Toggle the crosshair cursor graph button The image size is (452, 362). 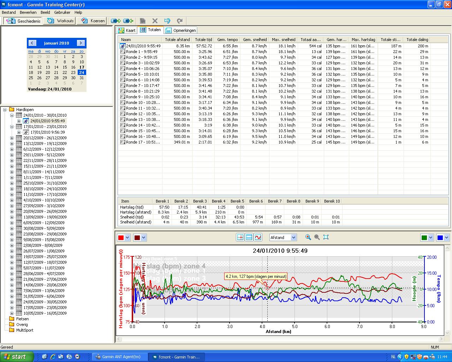(240, 238)
